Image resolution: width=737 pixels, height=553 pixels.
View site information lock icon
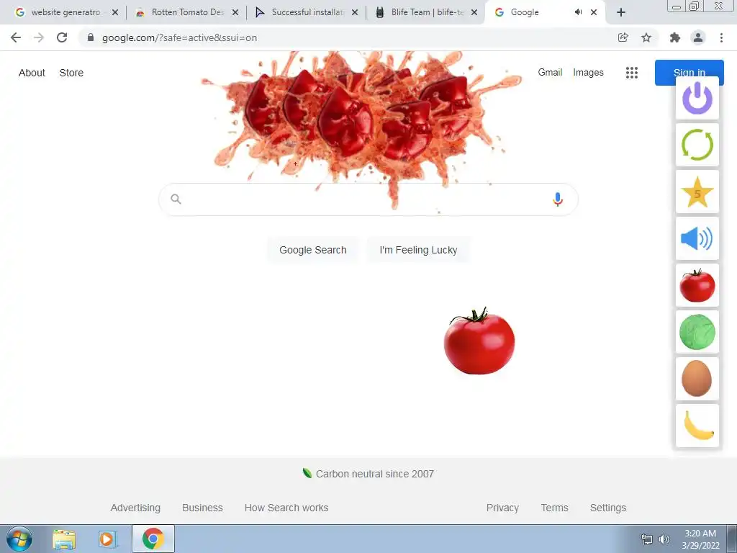point(91,37)
